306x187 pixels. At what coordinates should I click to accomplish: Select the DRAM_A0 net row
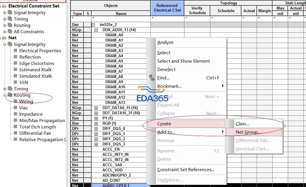(x=114, y=35)
